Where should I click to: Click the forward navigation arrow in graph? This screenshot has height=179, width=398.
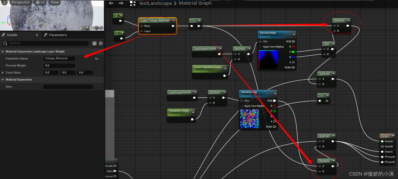(121, 3)
